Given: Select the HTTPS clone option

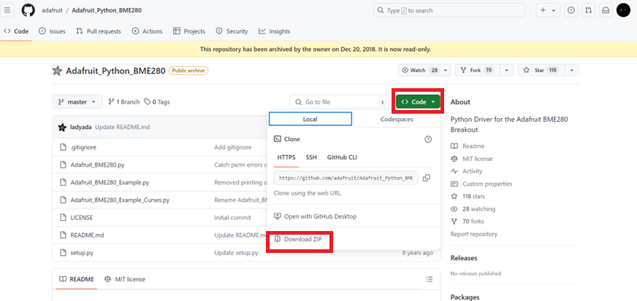Looking at the screenshot, I should (286, 157).
